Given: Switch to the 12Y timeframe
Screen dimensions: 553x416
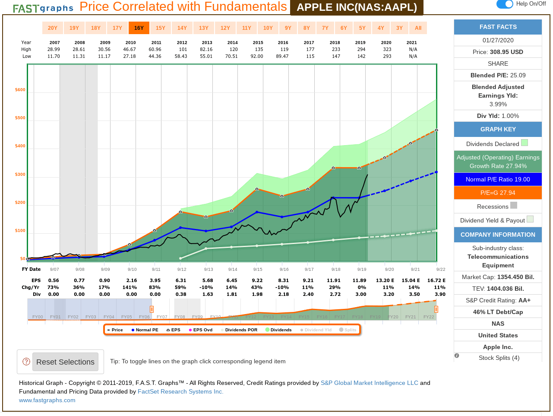Looking at the screenshot, I should (x=225, y=28).
